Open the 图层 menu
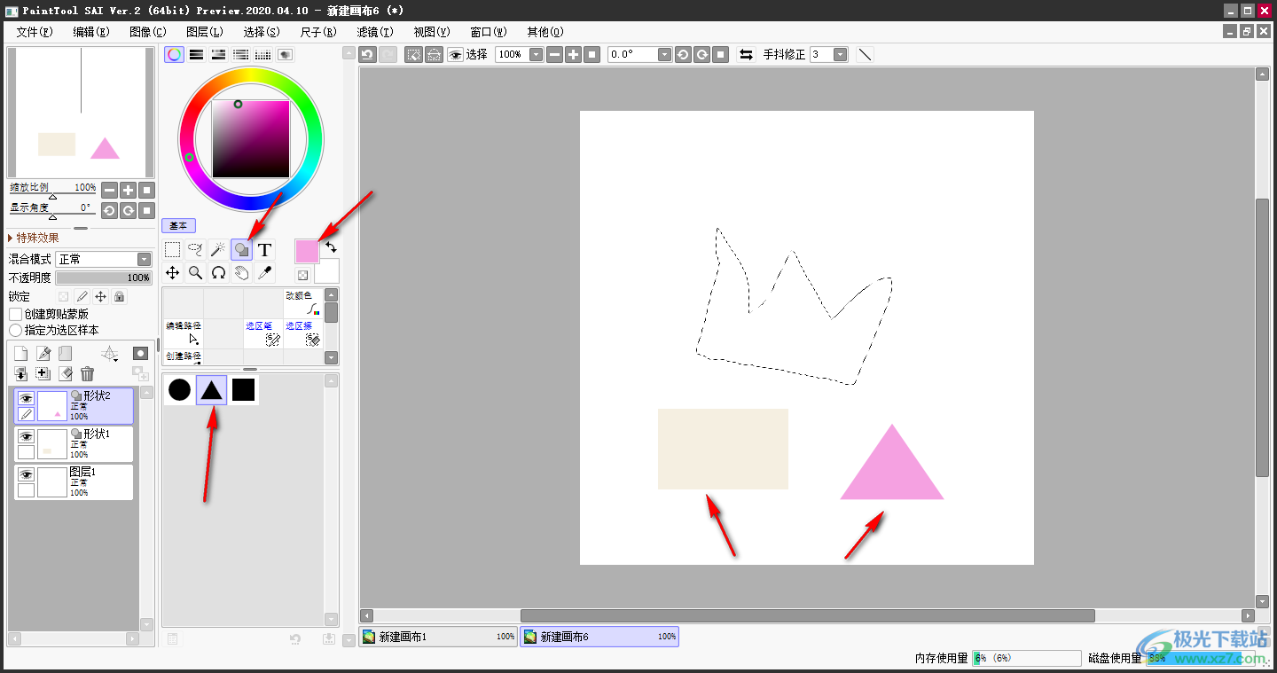The height and width of the screenshot is (673, 1277). 205,32
